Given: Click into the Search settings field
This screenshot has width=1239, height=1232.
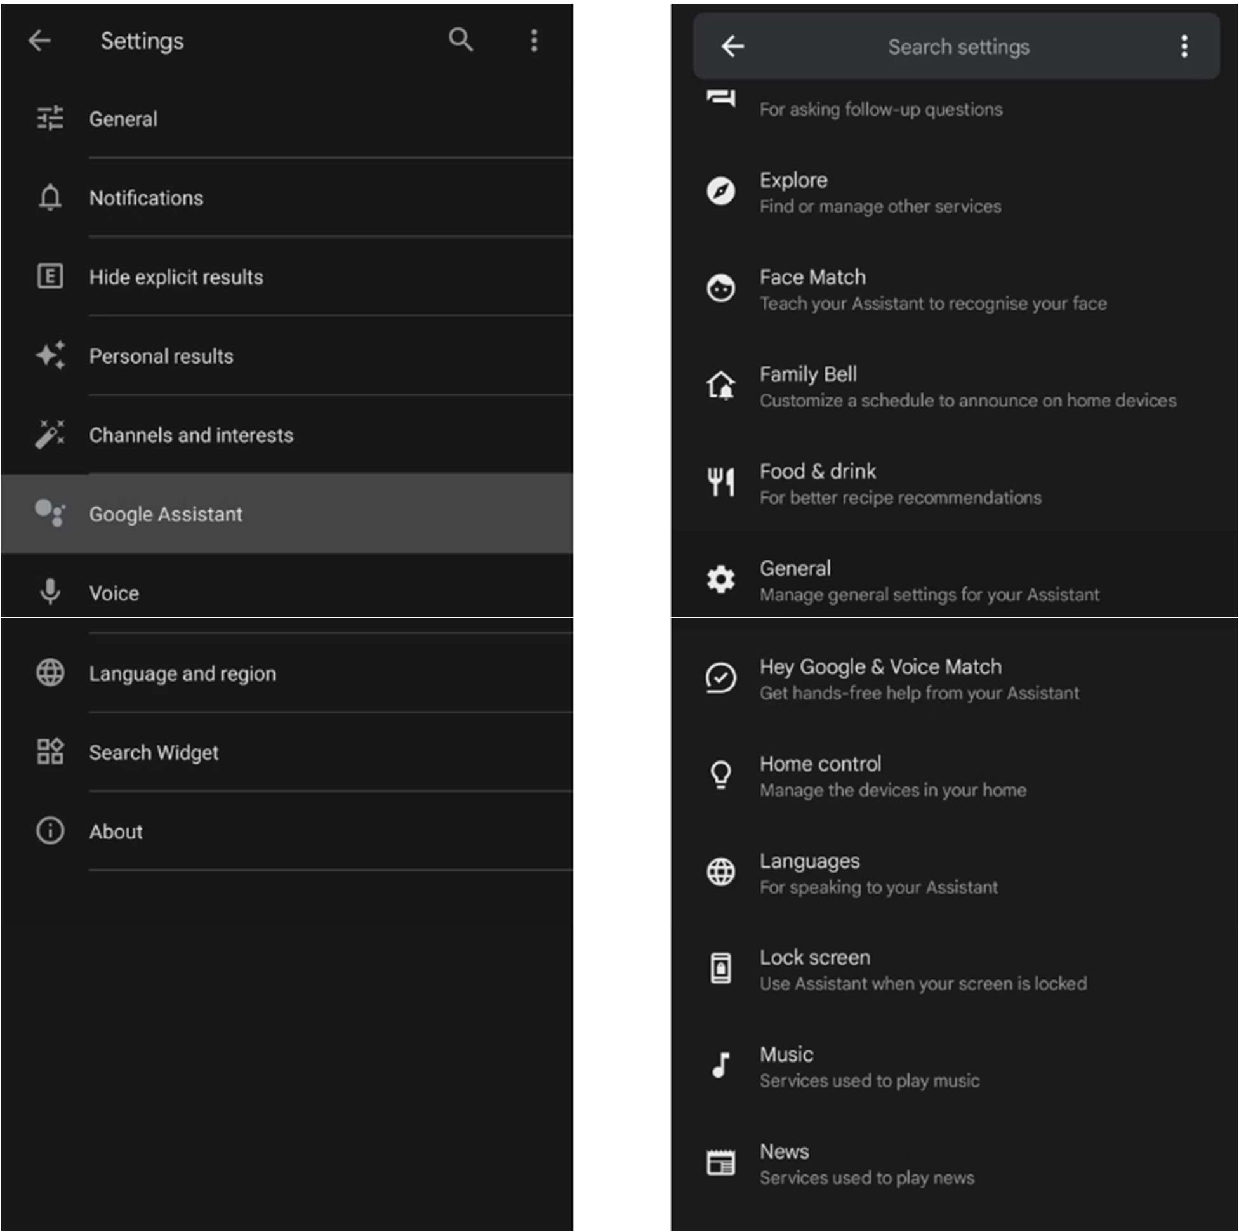Looking at the screenshot, I should 958,47.
